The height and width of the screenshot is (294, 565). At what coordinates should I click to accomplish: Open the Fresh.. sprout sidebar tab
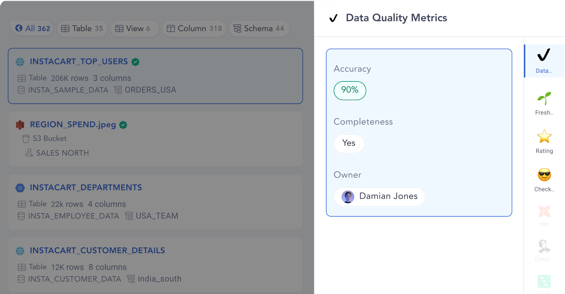pos(544,104)
